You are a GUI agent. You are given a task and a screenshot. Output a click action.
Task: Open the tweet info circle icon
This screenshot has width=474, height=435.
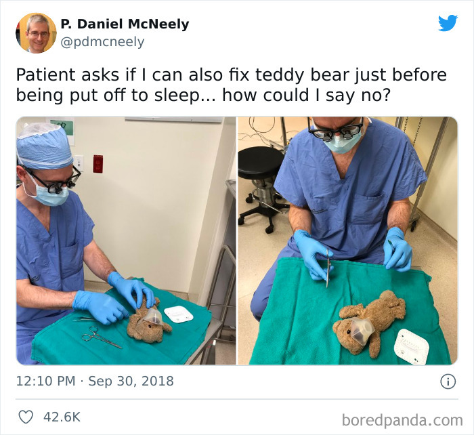448,381
